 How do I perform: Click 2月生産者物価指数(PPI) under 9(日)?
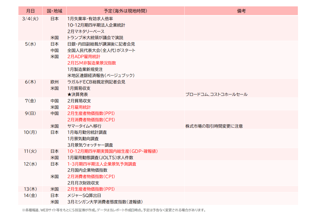tap(91, 113)
